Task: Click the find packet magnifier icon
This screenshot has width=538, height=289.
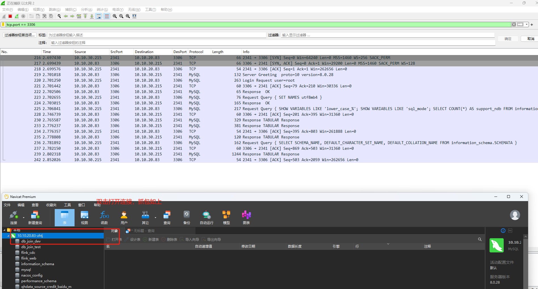Action: [59, 16]
